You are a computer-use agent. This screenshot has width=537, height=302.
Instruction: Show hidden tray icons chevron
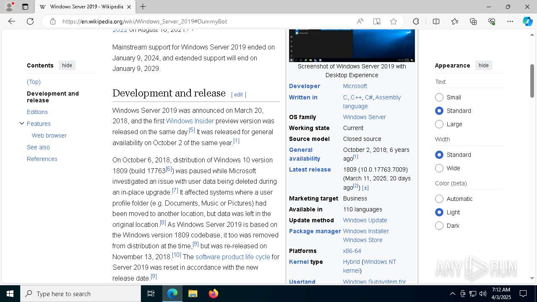pos(452,294)
